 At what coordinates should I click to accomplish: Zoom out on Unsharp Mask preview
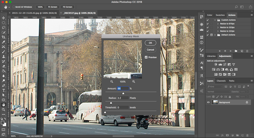click(x=112, y=82)
